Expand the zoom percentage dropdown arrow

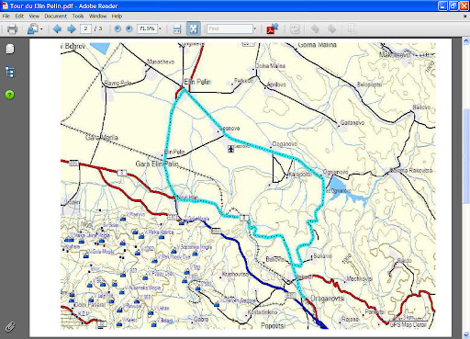click(x=160, y=28)
